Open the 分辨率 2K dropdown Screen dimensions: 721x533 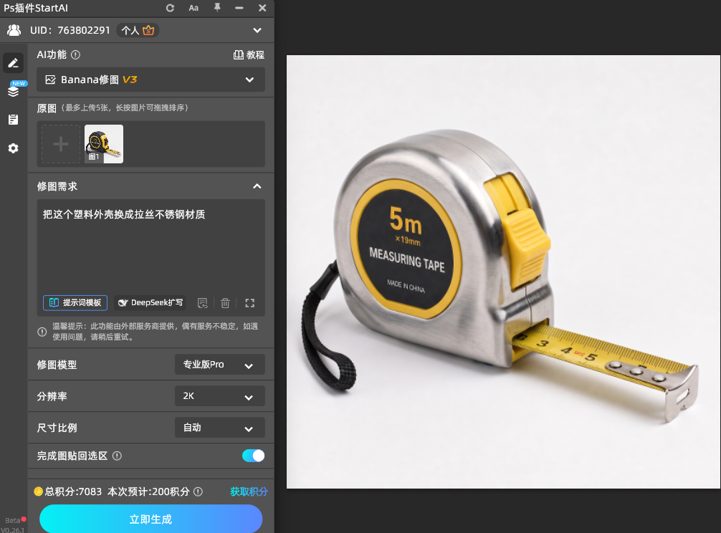(x=220, y=396)
